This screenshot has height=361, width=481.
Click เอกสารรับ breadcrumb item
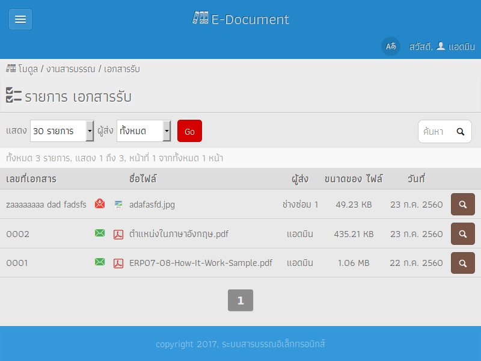coord(122,69)
